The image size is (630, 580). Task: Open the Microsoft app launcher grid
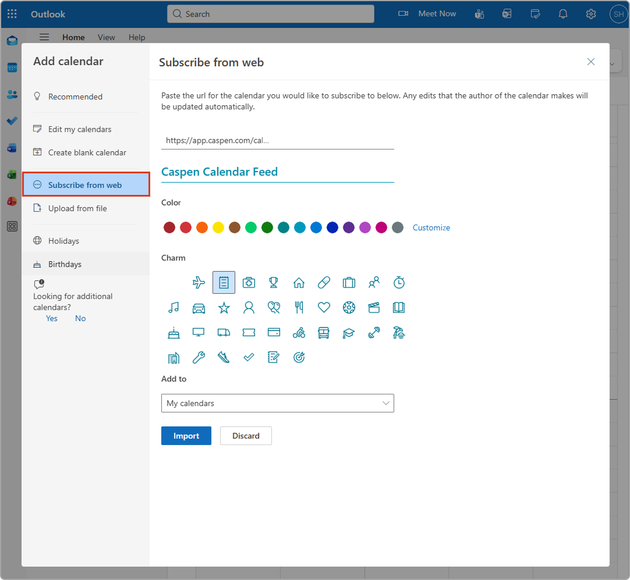[12, 14]
